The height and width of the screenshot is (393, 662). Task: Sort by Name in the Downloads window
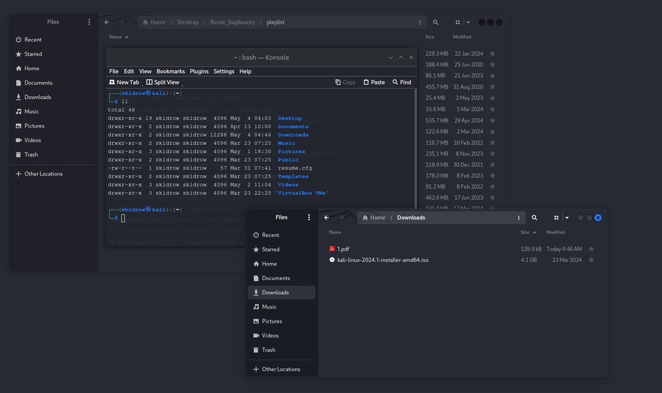[x=335, y=232]
